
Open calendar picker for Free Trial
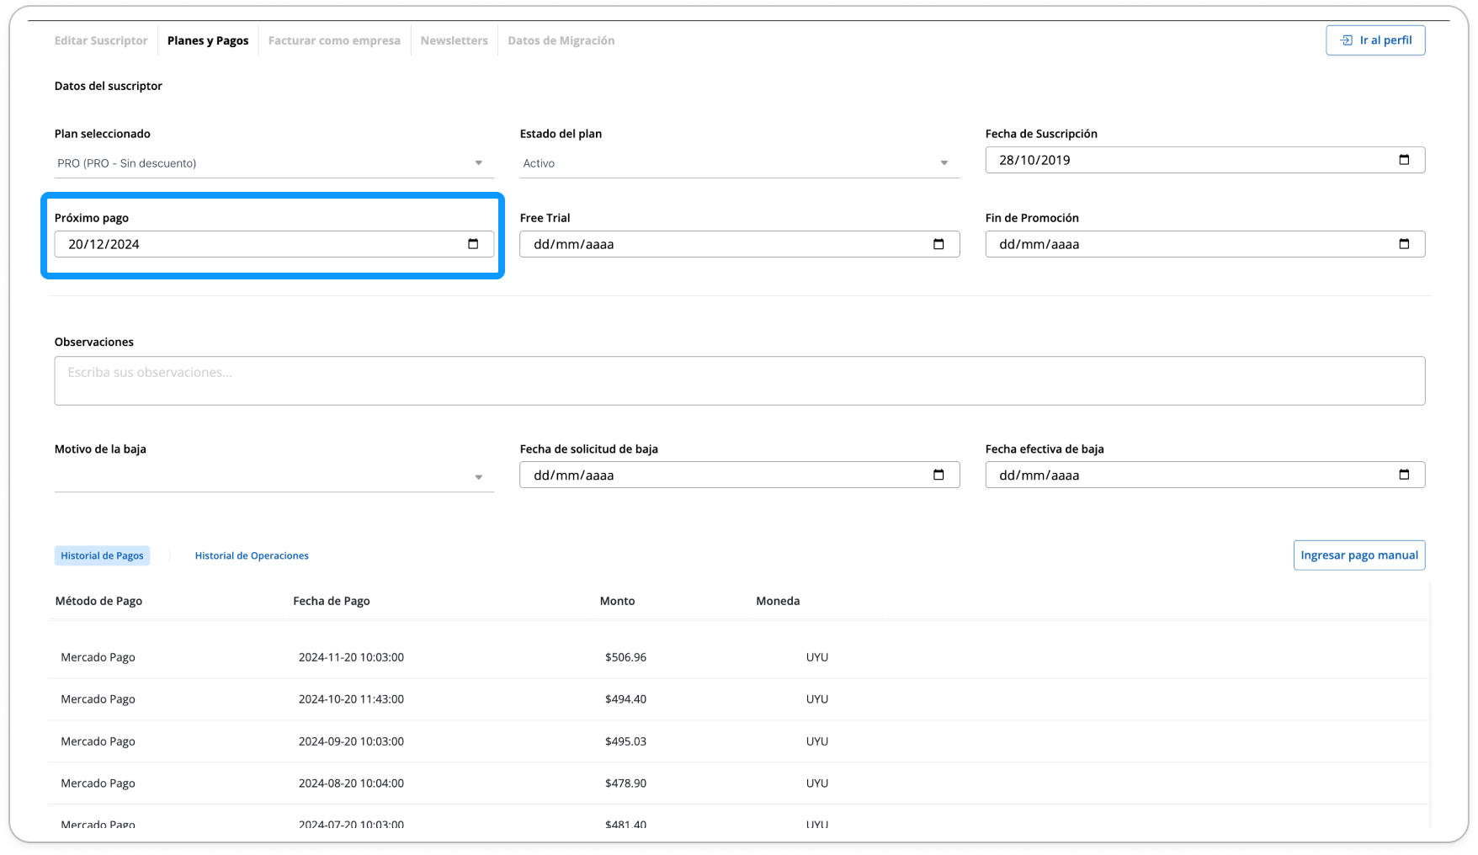coord(938,244)
